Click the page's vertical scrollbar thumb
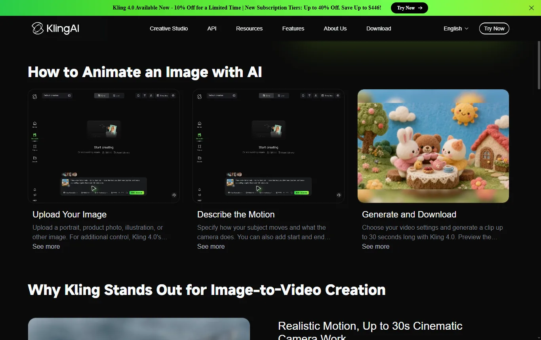Viewport: 541px width, 340px height. pos(539,65)
